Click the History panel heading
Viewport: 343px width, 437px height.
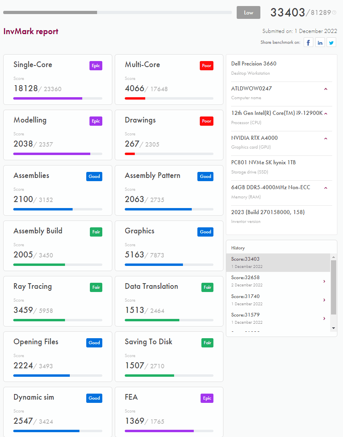click(238, 248)
